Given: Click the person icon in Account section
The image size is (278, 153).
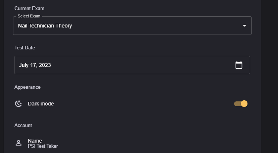Looking at the screenshot, I should (x=18, y=143).
